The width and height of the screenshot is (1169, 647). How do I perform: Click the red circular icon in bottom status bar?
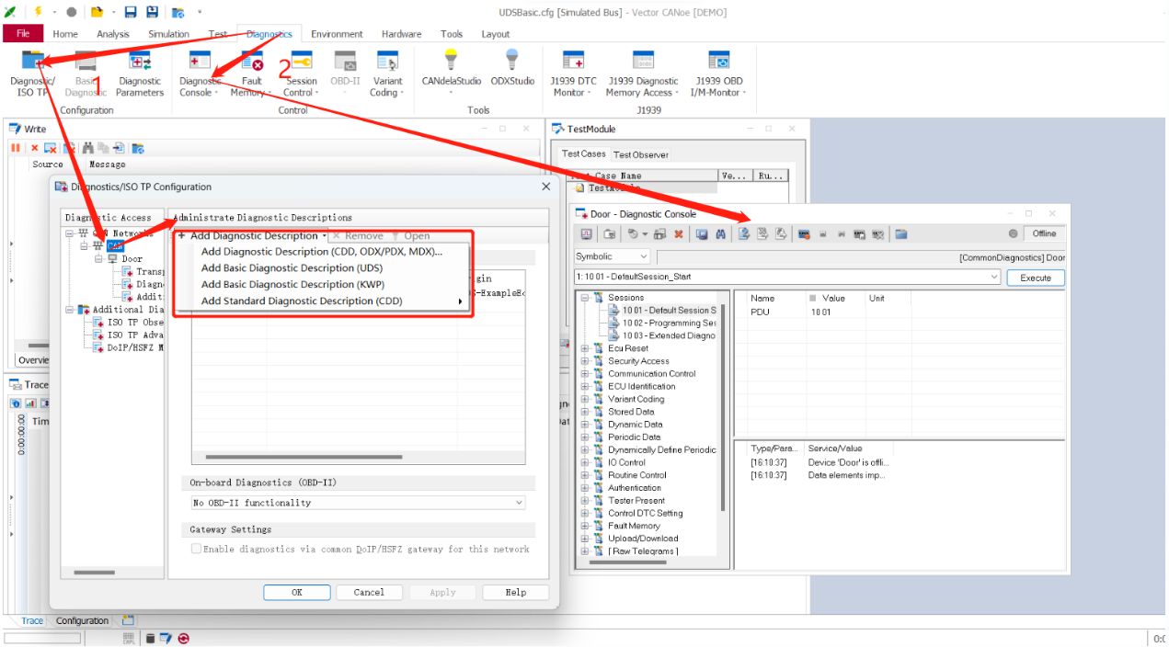pos(184,638)
